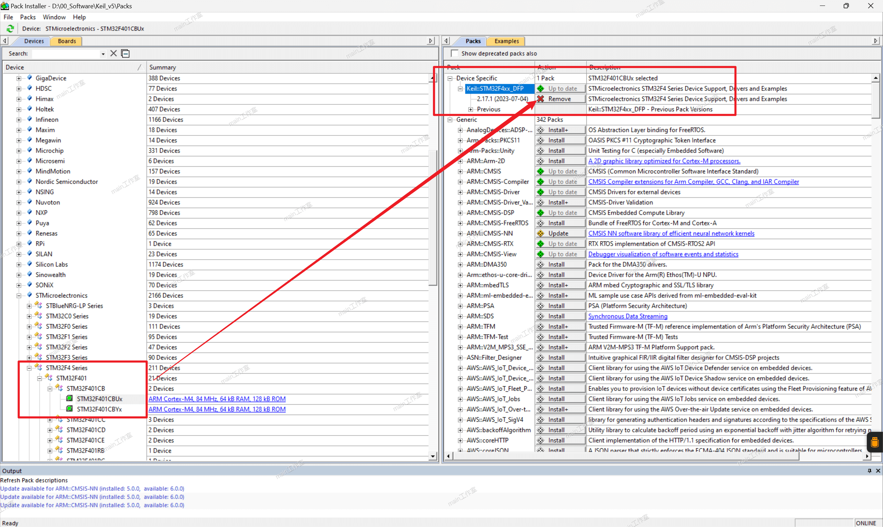The height and width of the screenshot is (527, 883).
Task: Switch to the Examples tab
Action: [506, 41]
